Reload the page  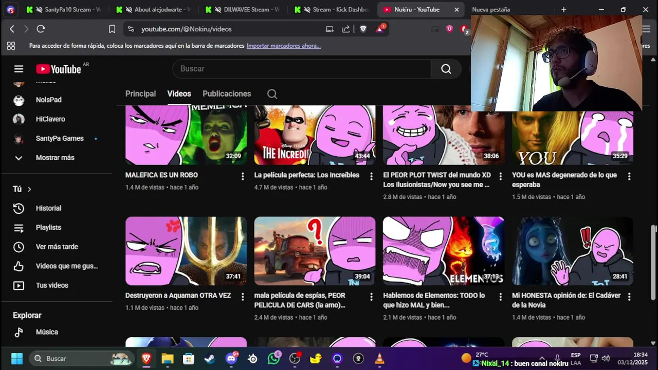(41, 29)
